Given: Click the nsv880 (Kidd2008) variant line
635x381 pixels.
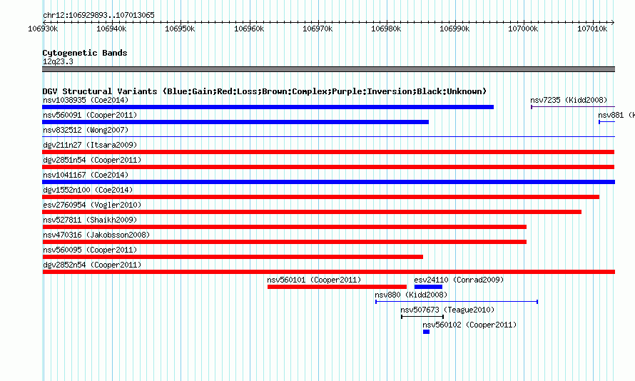Looking at the screenshot, I should tap(457, 302).
